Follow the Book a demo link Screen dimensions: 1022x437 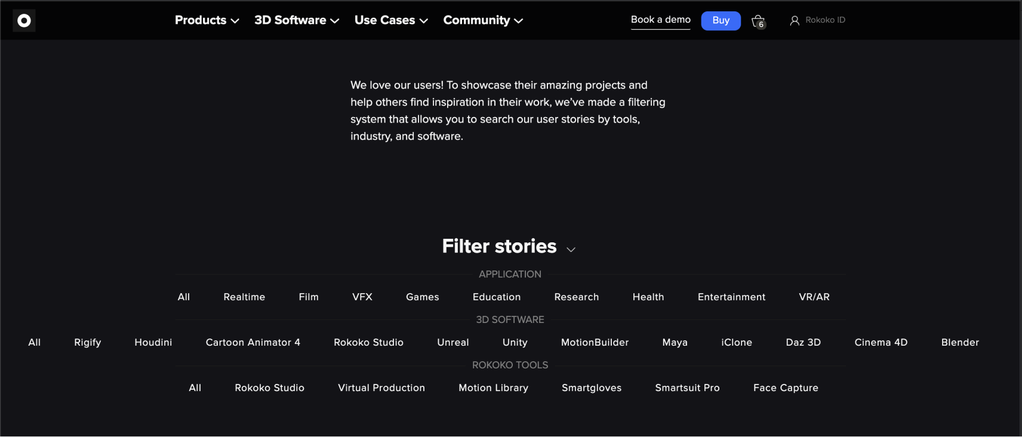tap(661, 20)
